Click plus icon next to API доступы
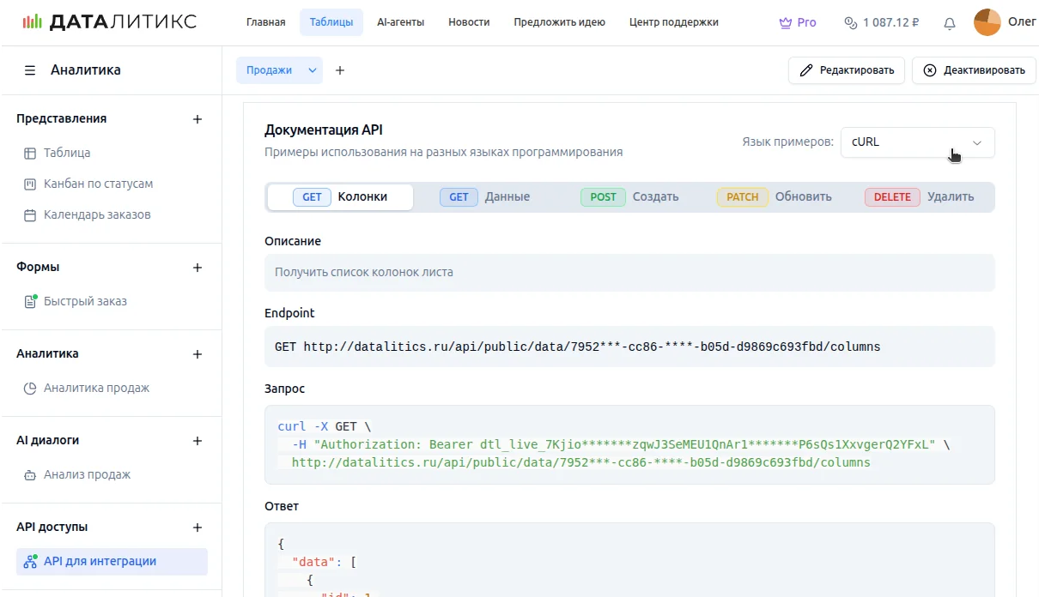The image size is (1039, 597). click(197, 528)
